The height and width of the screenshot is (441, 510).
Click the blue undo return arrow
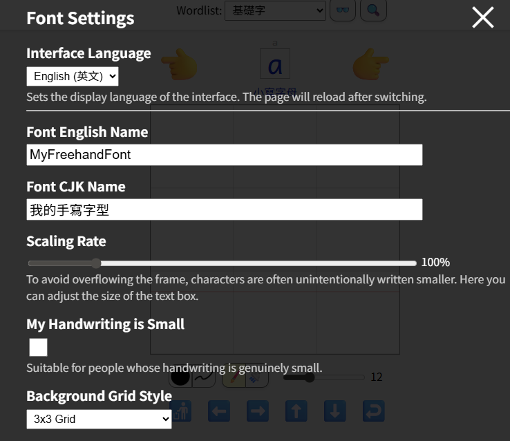coord(374,411)
